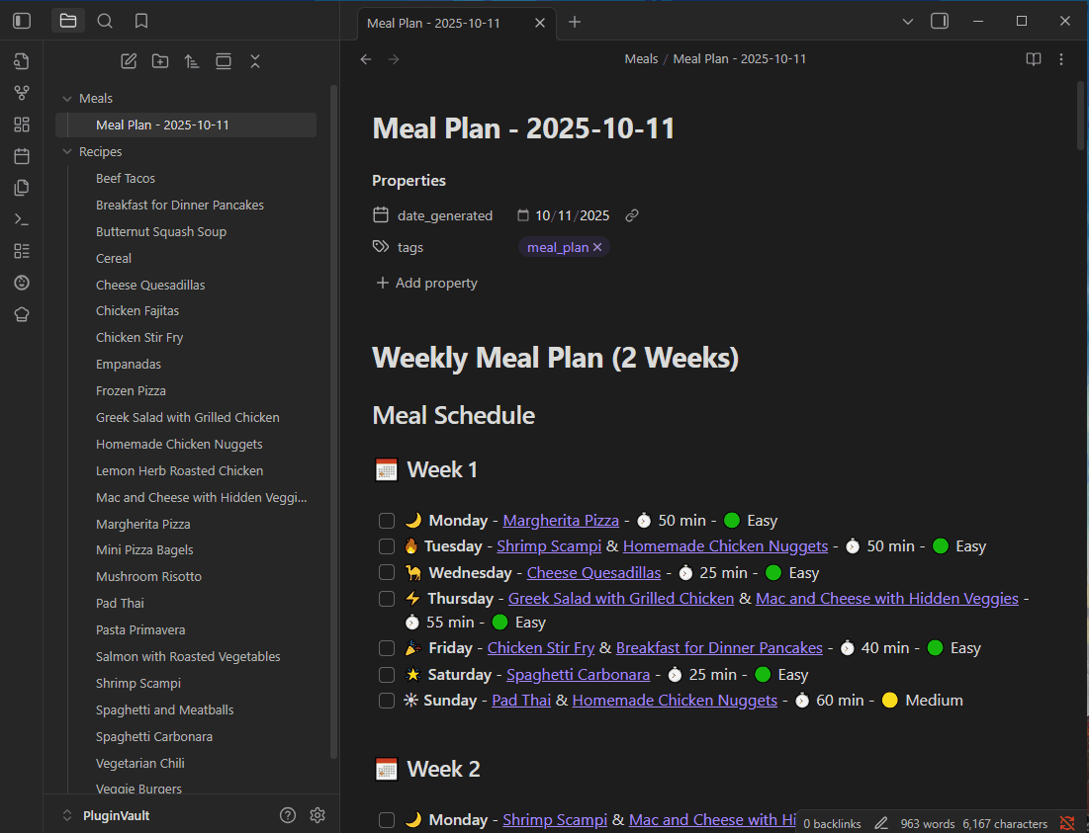The height and width of the screenshot is (833, 1089).
Task: Click the pencil editing mode status icon
Action: [x=881, y=823]
